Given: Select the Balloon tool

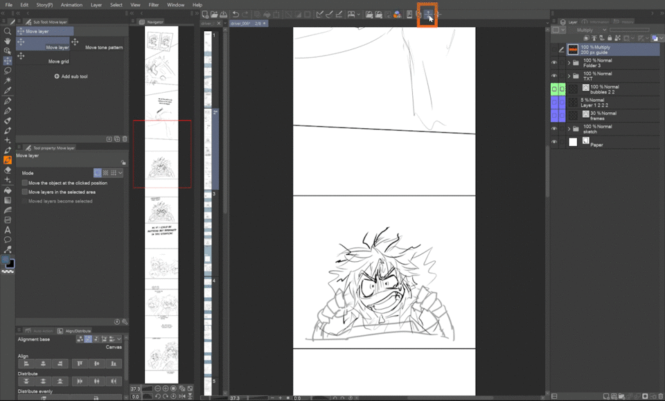Looking at the screenshot, I should (7, 240).
